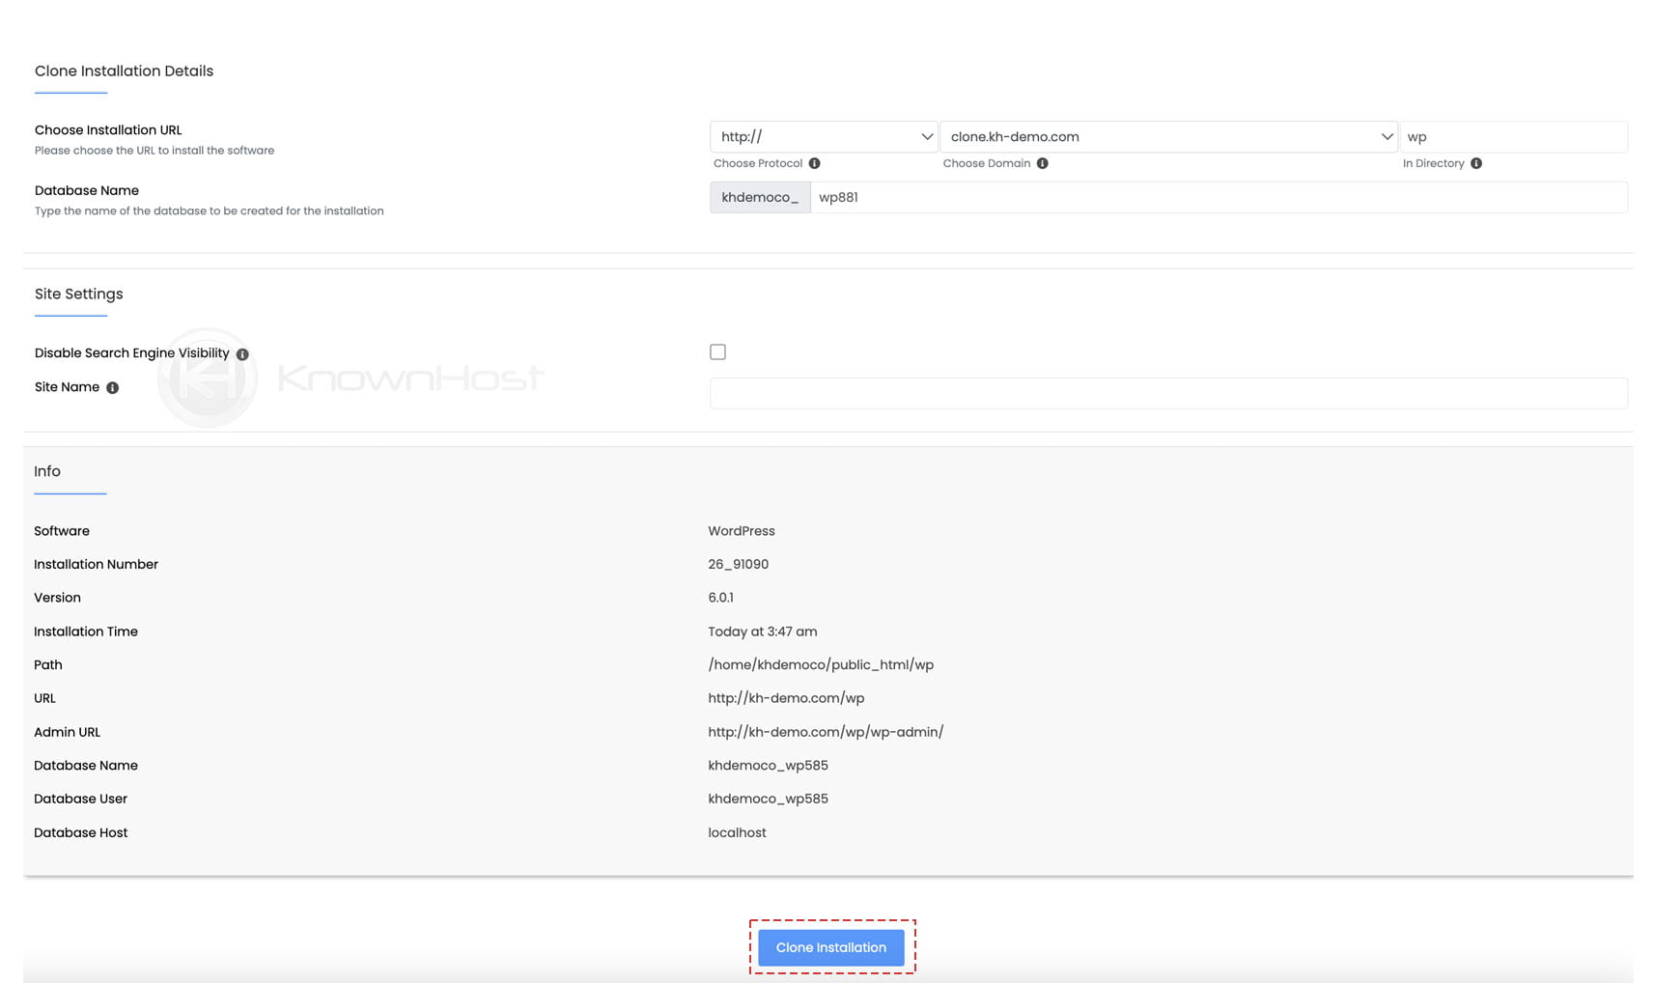Open the protocol dropdown showing http://
Screen dimensions: 1654x983
click(x=822, y=136)
